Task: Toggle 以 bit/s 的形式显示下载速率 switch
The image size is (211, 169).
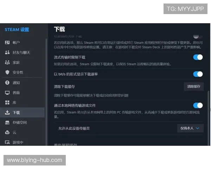Action: pyautogui.click(x=198, y=74)
